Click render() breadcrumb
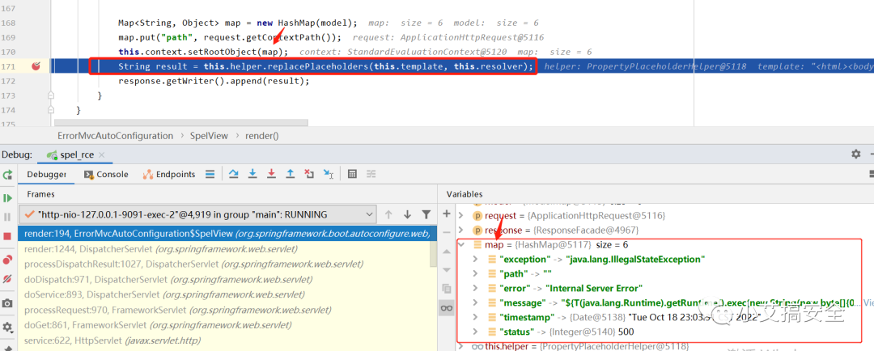The image size is (874, 351). pyautogui.click(x=261, y=135)
